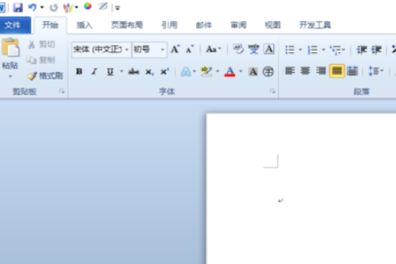
Task: Switch to the 插入 (Insert) tab
Action: (84, 25)
